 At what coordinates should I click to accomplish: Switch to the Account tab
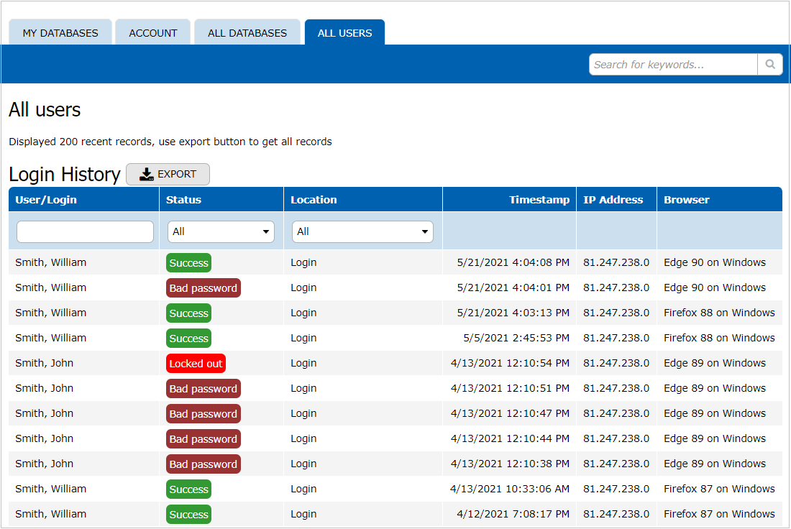(153, 33)
